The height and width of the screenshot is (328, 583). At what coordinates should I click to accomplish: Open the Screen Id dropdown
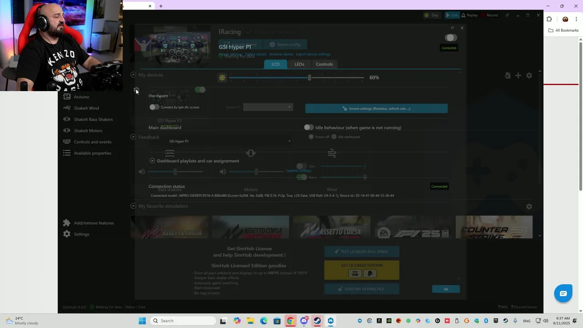(268, 108)
